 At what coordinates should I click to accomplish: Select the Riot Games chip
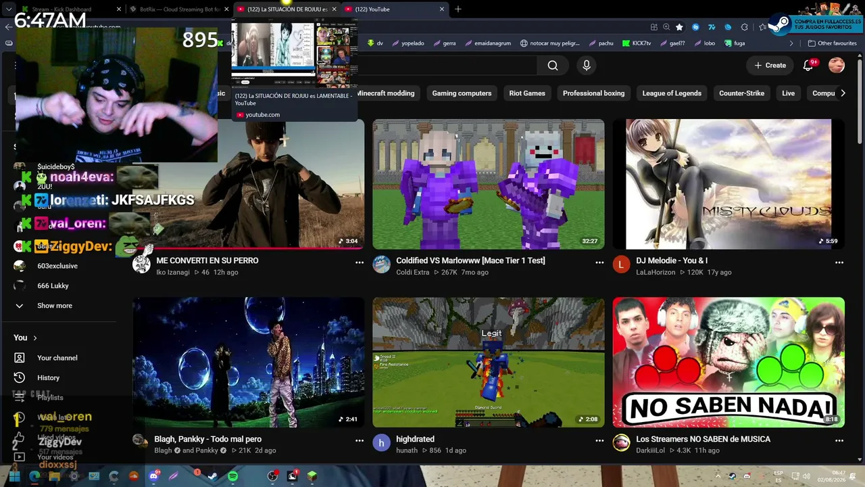(527, 93)
